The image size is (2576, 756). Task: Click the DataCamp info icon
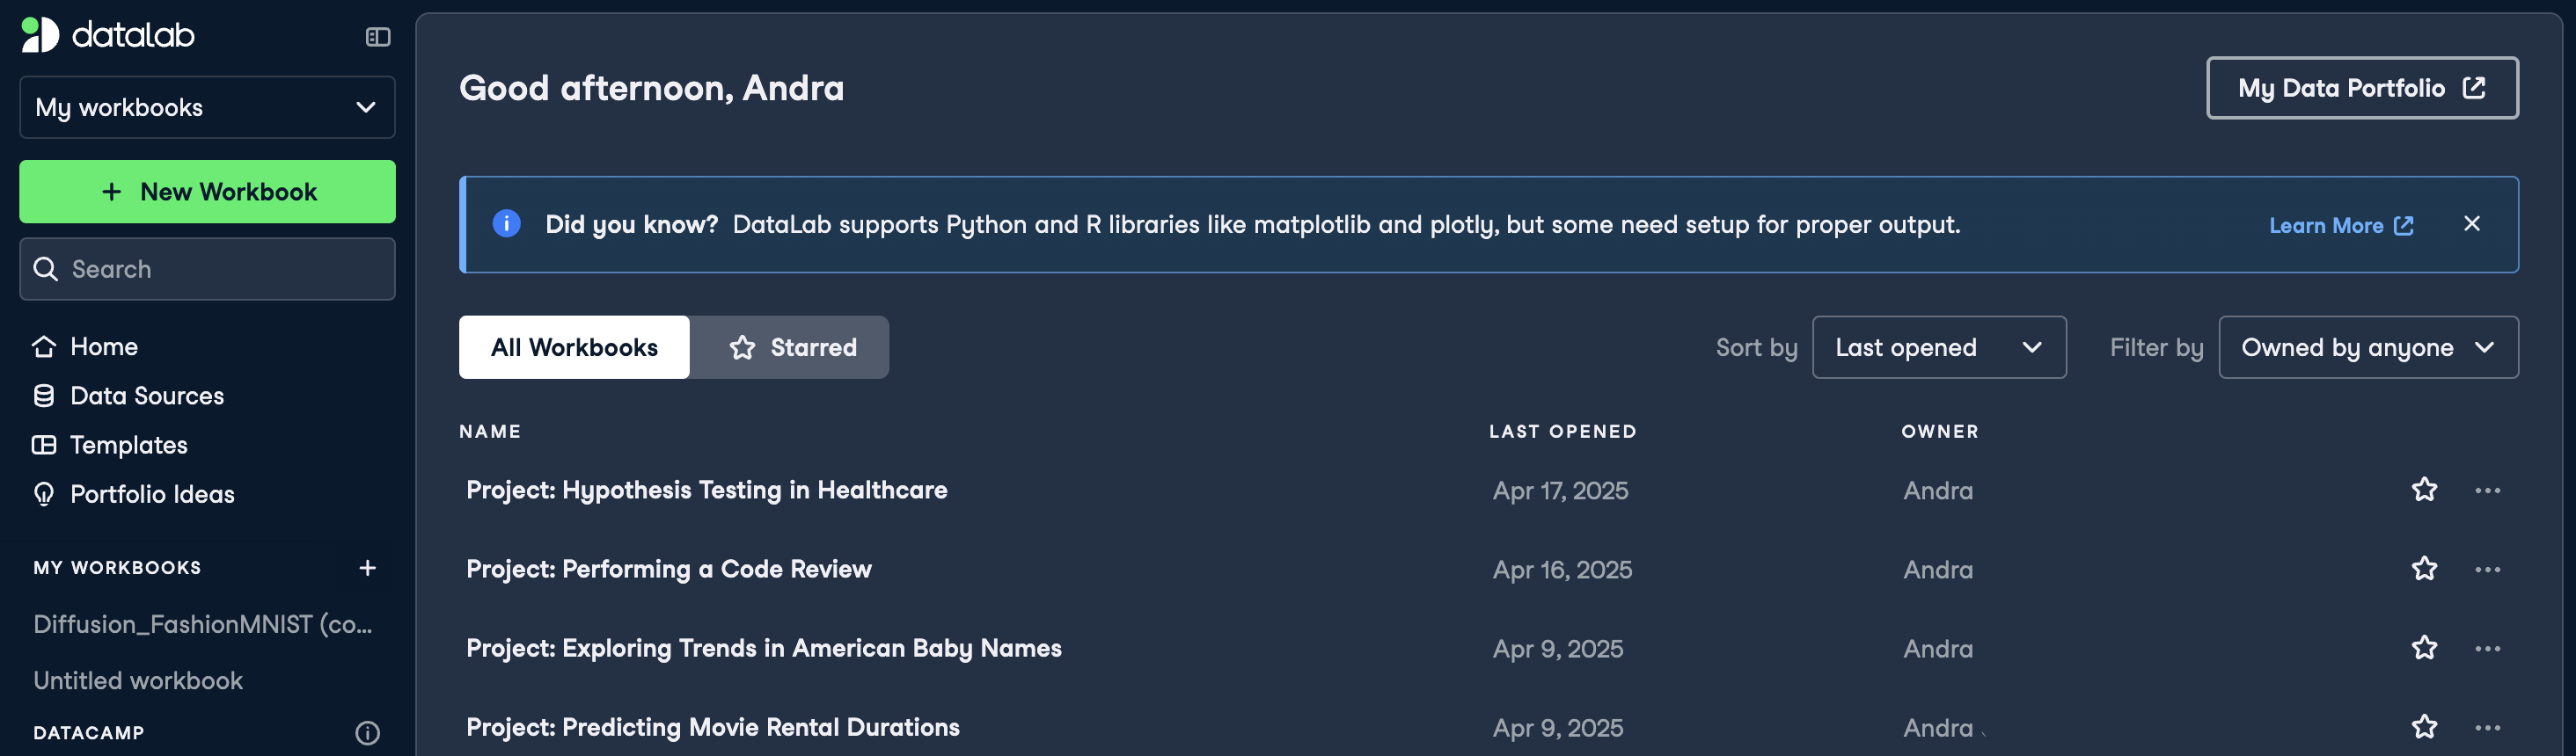[367, 733]
